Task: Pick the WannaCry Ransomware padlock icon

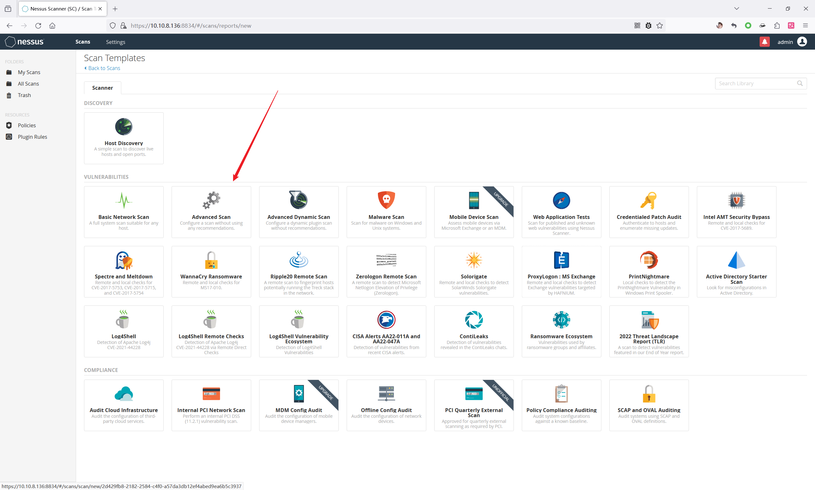Action: coord(211,260)
